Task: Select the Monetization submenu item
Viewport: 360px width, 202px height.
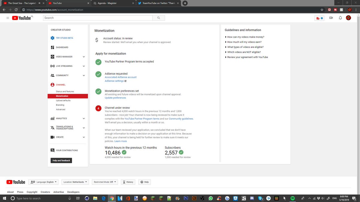Action: 68,96
